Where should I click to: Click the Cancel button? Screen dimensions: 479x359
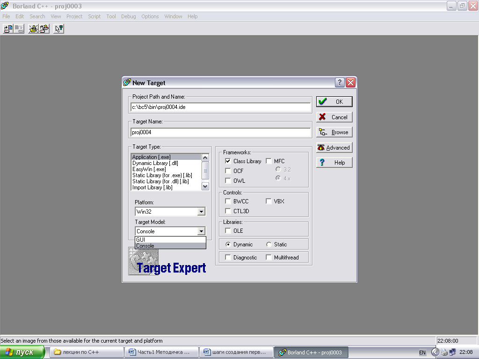pos(334,117)
